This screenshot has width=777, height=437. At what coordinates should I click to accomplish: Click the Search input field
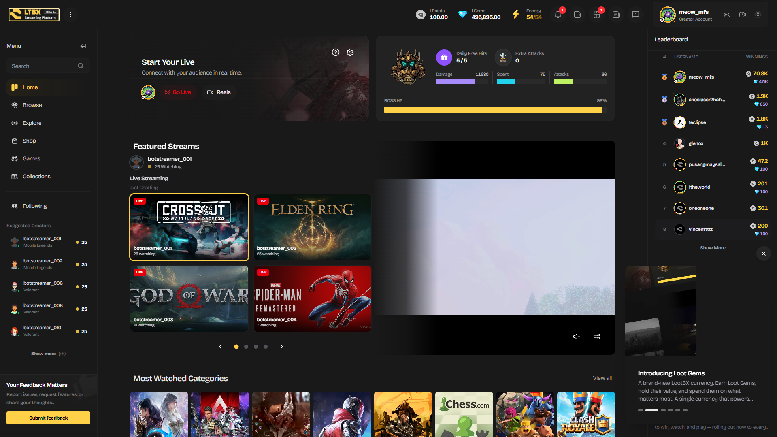click(x=48, y=66)
